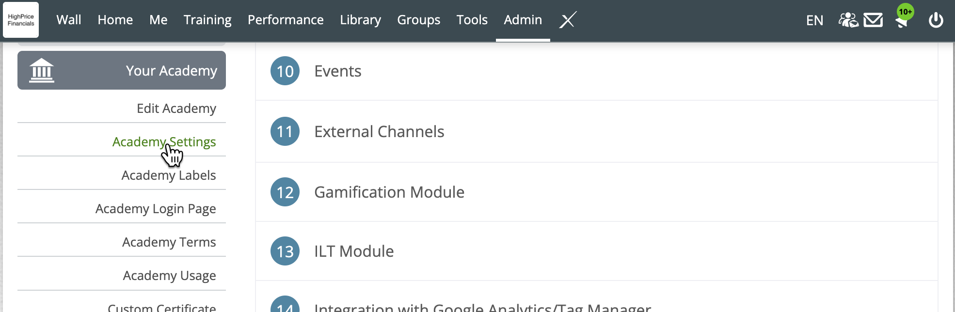Viewport: 955px width, 312px height.
Task: Open the users group icon in header
Action: coord(848,20)
